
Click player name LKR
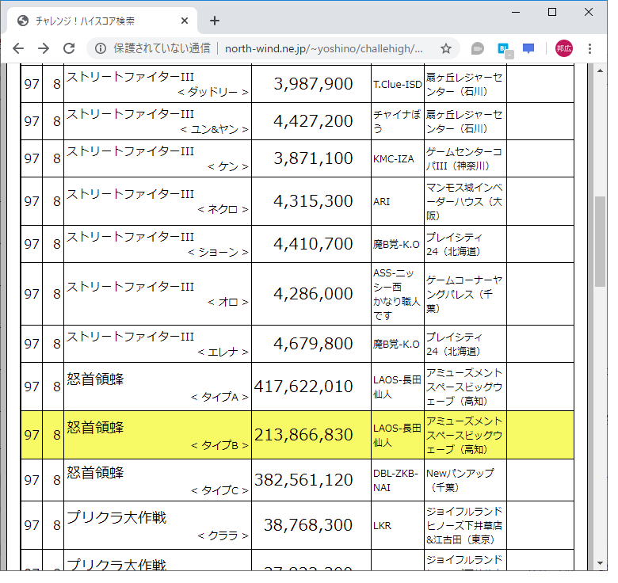(x=382, y=526)
